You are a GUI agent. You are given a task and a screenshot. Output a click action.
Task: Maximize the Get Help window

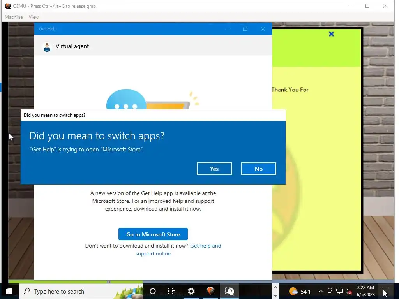[x=245, y=29]
